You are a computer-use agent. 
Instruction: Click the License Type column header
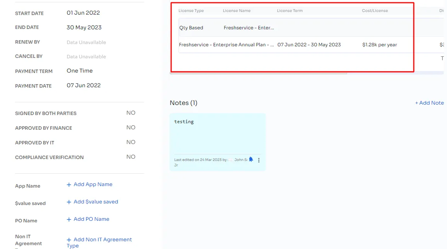tap(191, 10)
